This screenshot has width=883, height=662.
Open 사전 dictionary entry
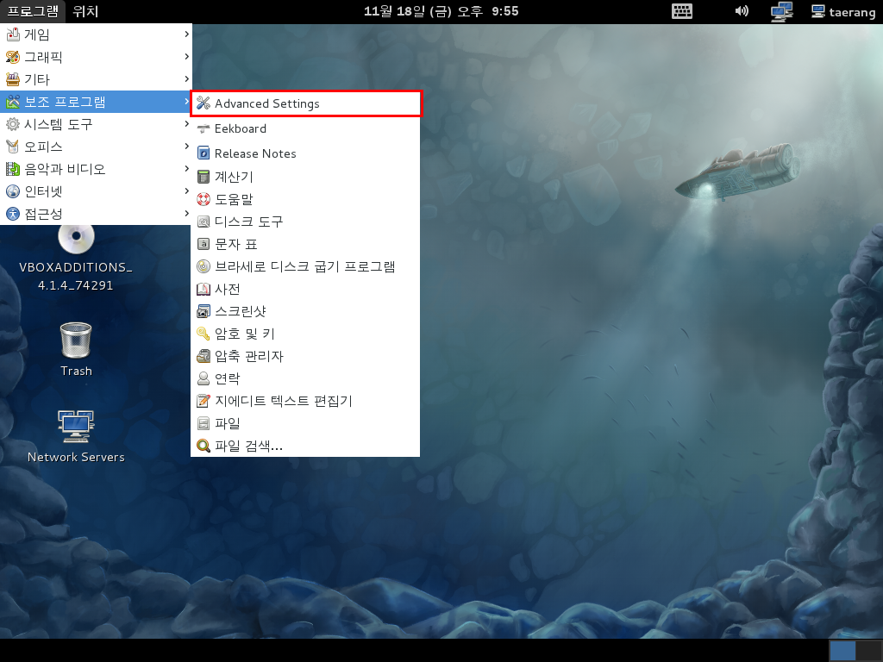point(306,290)
